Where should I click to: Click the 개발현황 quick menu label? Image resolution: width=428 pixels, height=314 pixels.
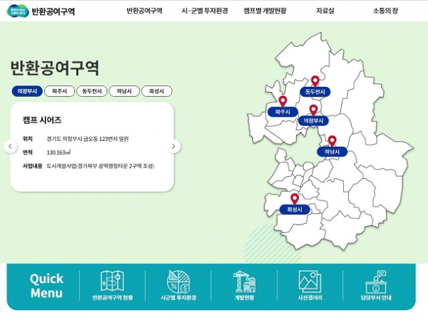click(x=244, y=297)
